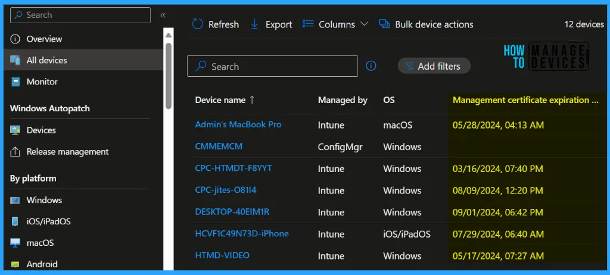Click the Refresh circular arrow icon
This screenshot has width=610, height=275.
click(x=198, y=24)
